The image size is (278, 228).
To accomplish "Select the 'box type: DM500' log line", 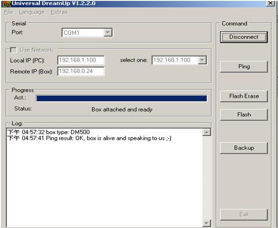I will [x=48, y=132].
